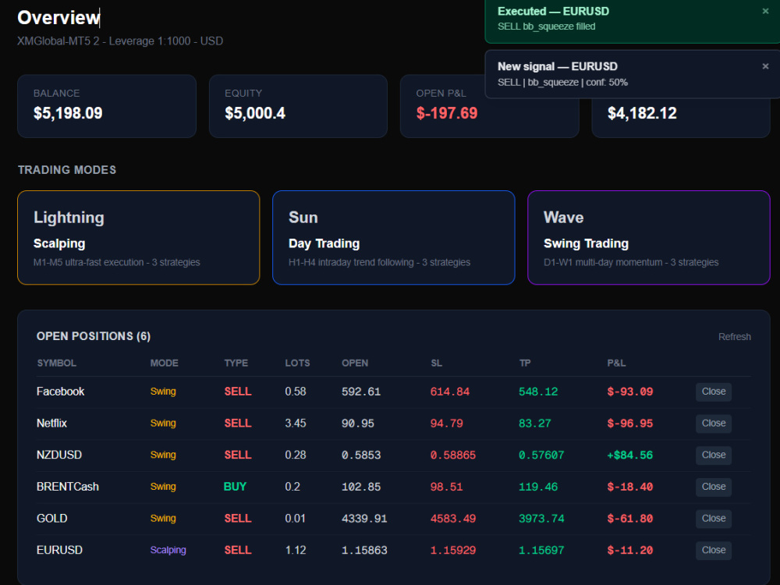
Task: Close the EURUSD position
Action: 714,550
